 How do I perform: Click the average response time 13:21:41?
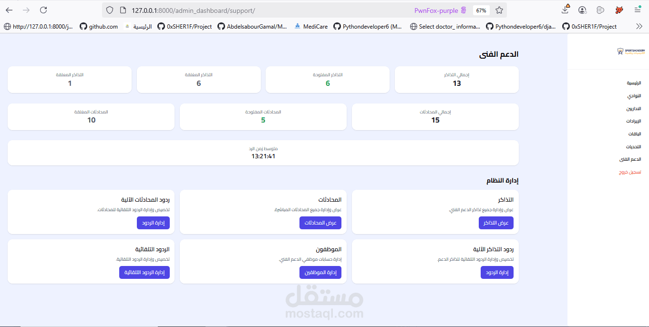coord(263,156)
